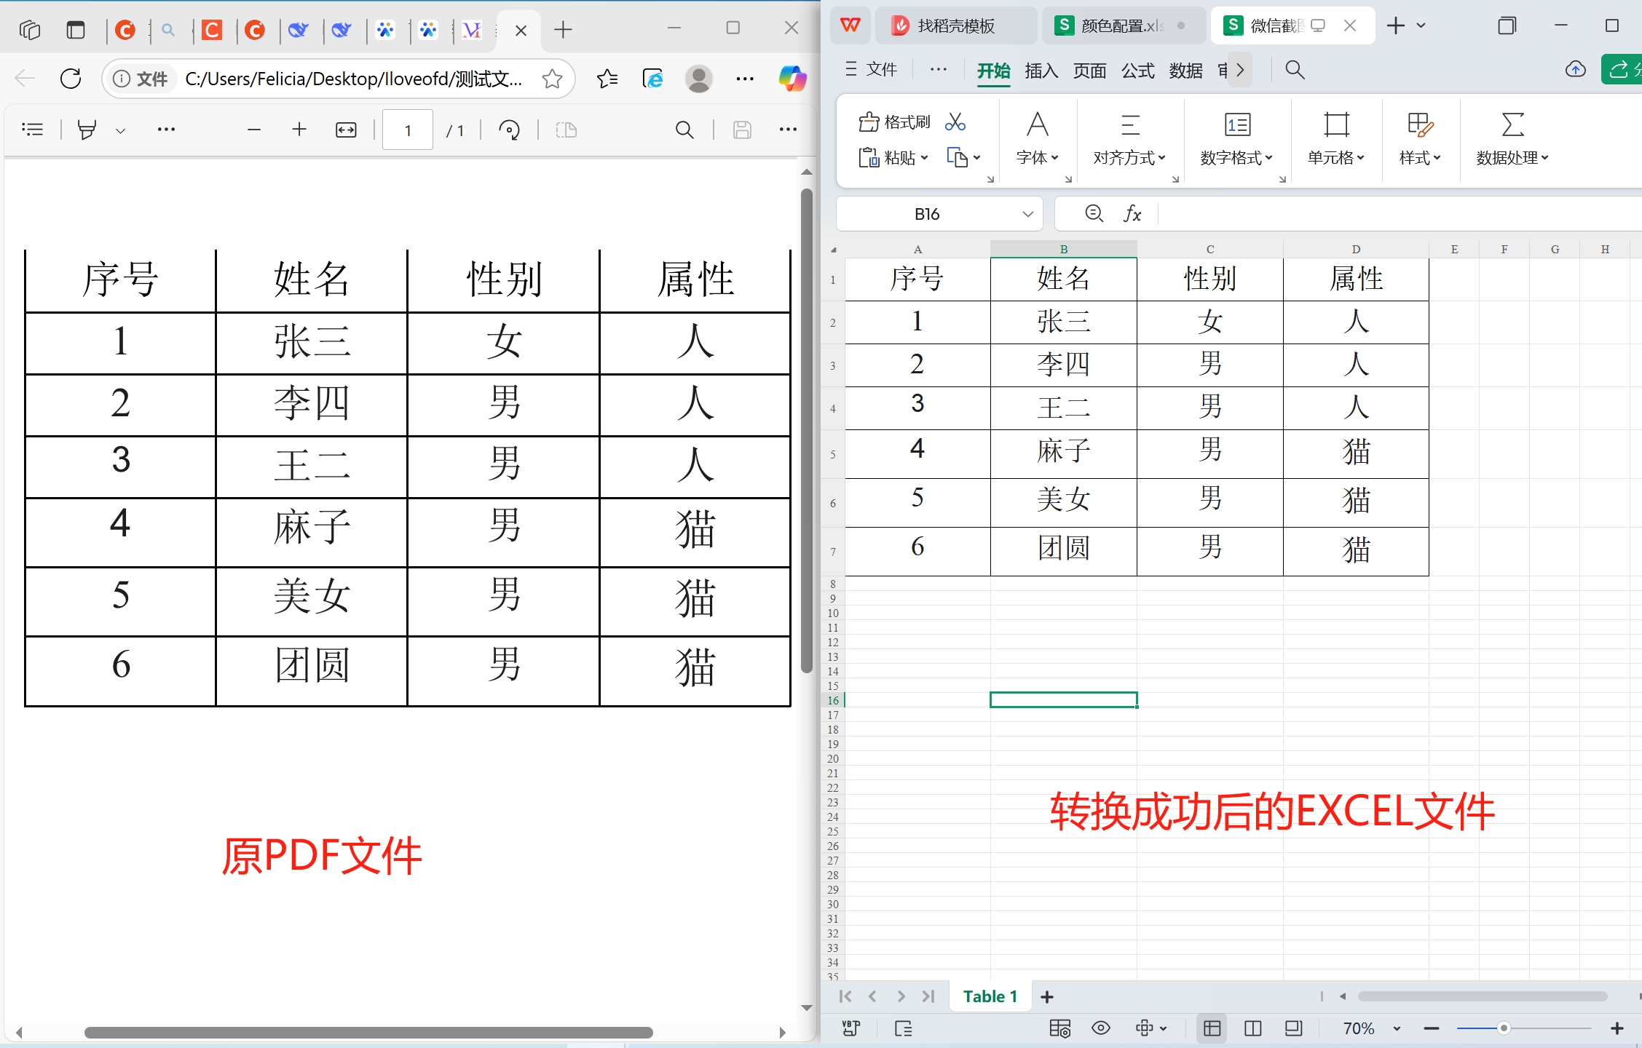The height and width of the screenshot is (1048, 1642).
Task: Click the scissors cut icon
Action: (x=955, y=122)
